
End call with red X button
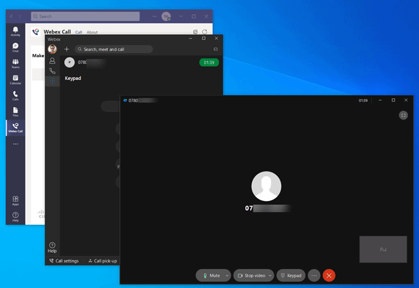click(329, 276)
